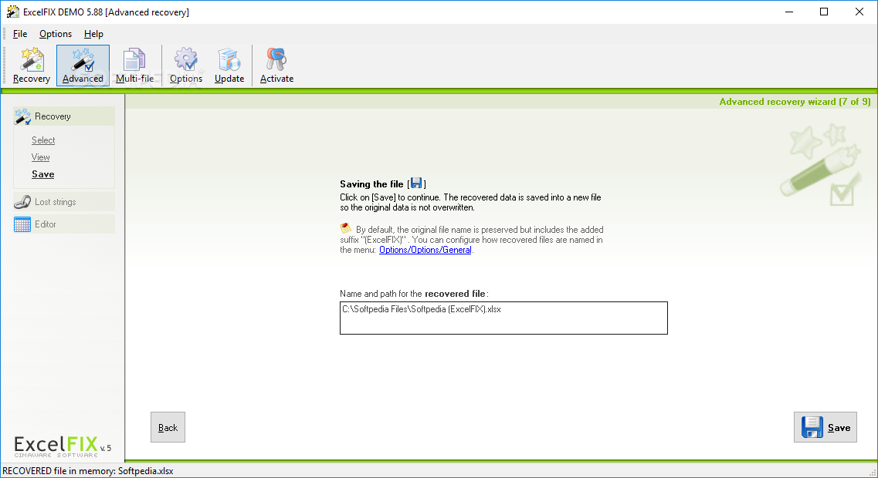878x478 pixels.
Task: Go to the Select step
Action: tap(43, 140)
